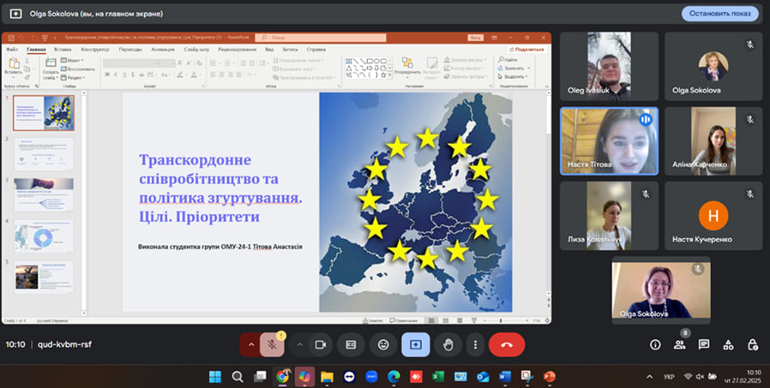770x388 pixels.
Task: Start slide show from status bar icon
Action: pyautogui.click(x=474, y=321)
